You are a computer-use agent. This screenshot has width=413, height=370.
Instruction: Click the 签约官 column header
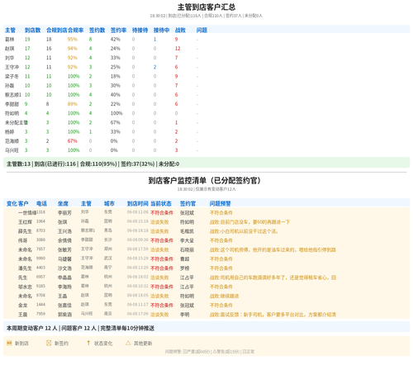point(188,203)
